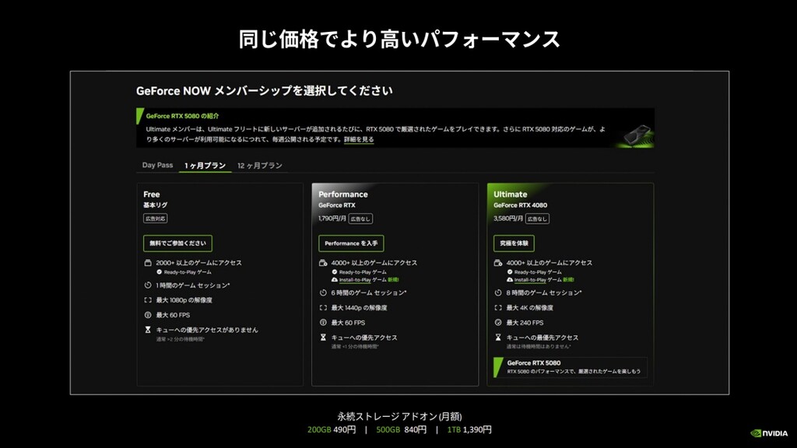Click 2000+ 以上のゲームにアクセス text
797x448 pixels.
(x=198, y=263)
